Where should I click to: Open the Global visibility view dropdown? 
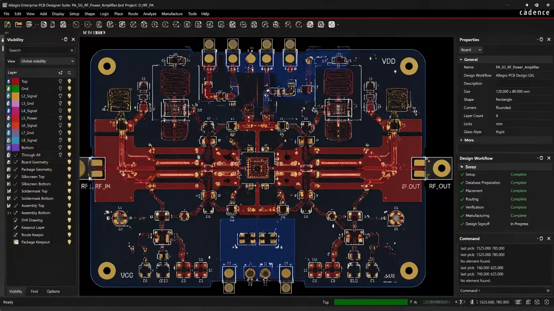(x=47, y=61)
